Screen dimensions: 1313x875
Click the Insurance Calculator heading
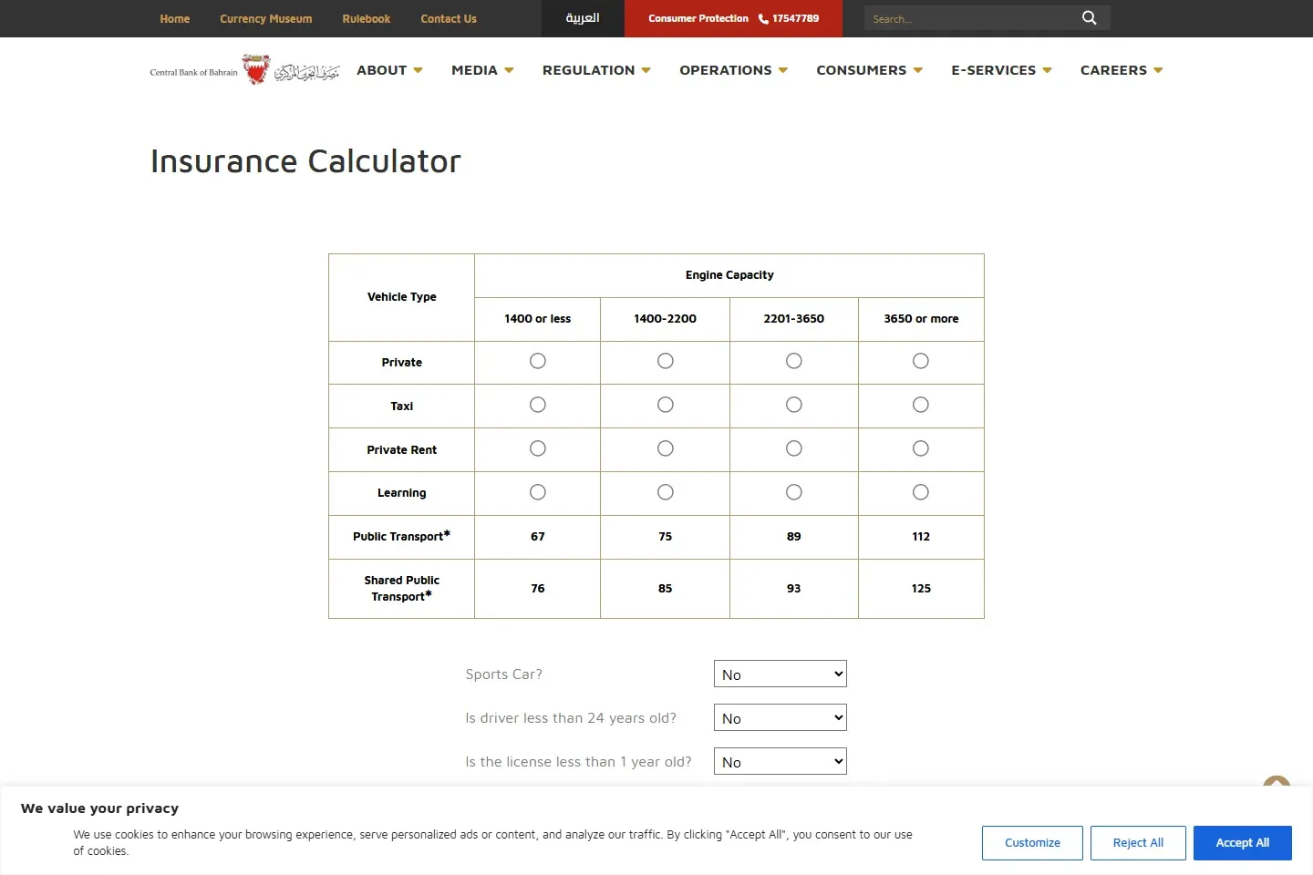[x=305, y=161]
